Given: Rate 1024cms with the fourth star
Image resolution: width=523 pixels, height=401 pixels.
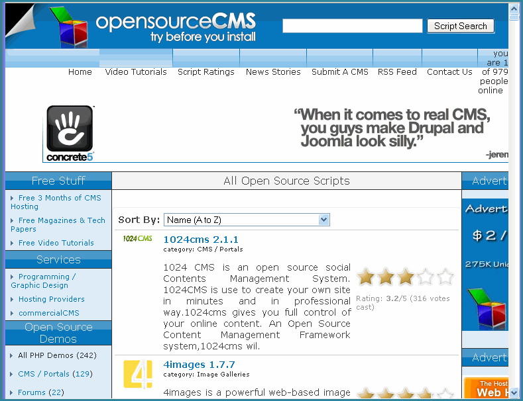Looking at the screenshot, I should [x=426, y=277].
